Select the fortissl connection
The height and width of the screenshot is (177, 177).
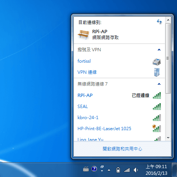tap(119, 61)
